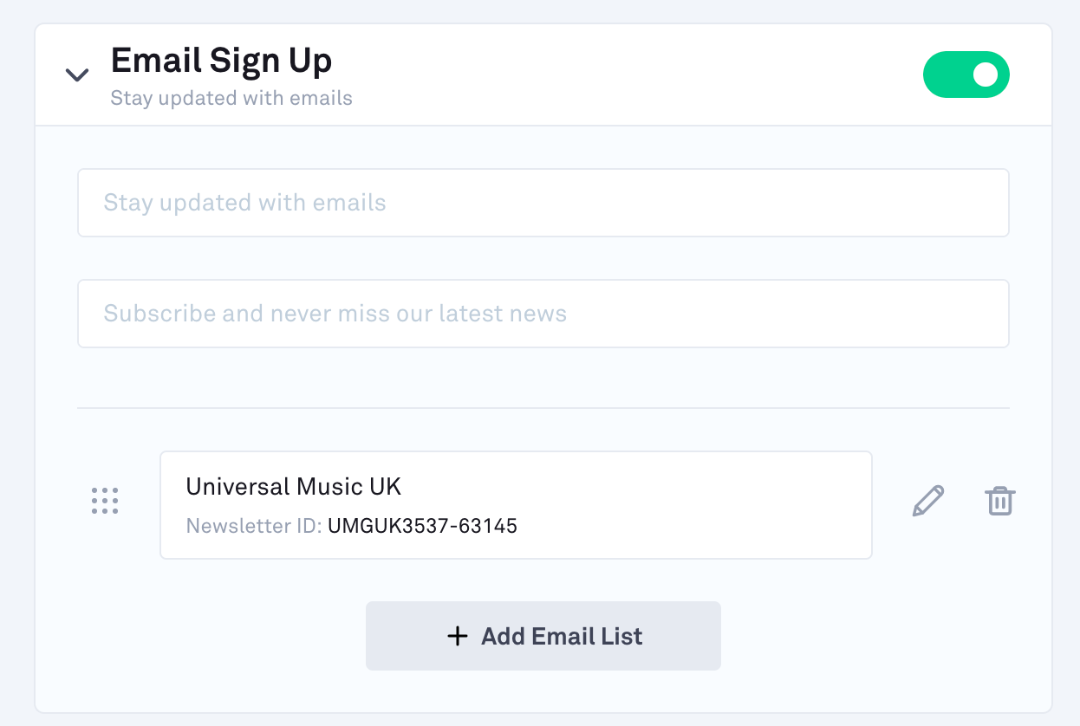Click the "Email Sign Up" heading text

pos(221,61)
